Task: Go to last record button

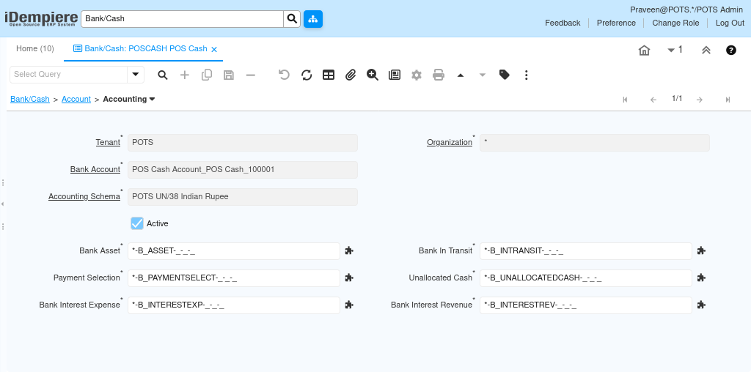Action: click(728, 100)
